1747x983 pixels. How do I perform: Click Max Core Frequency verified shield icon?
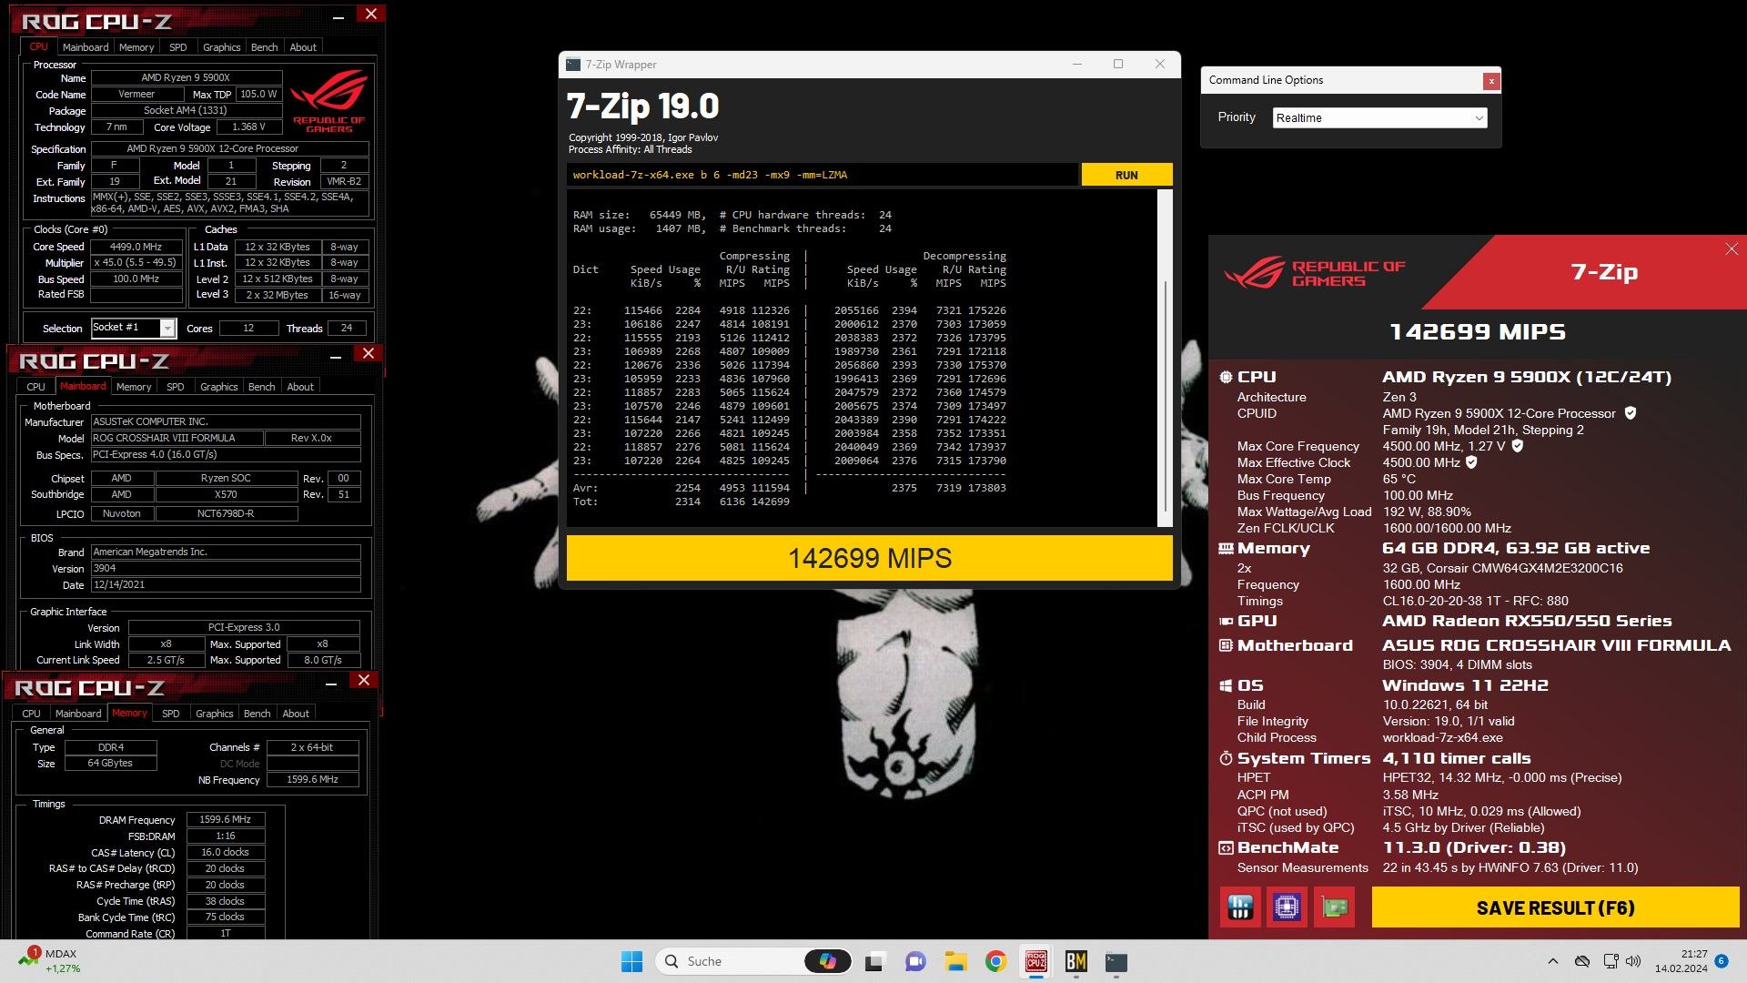[x=1518, y=446]
